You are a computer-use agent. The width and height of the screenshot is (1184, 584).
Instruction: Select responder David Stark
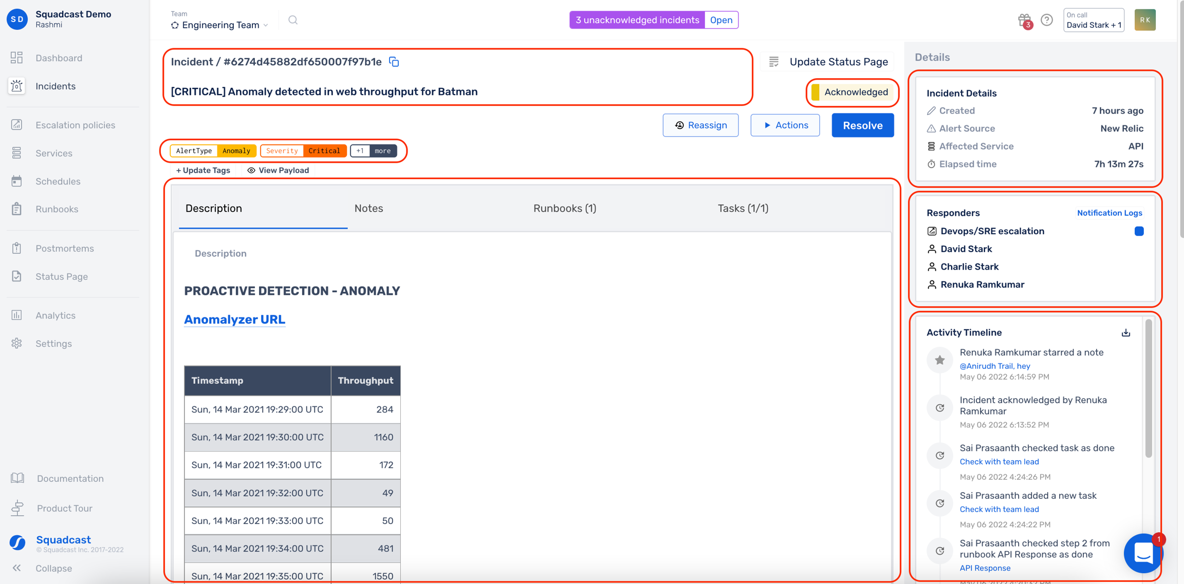click(x=966, y=249)
